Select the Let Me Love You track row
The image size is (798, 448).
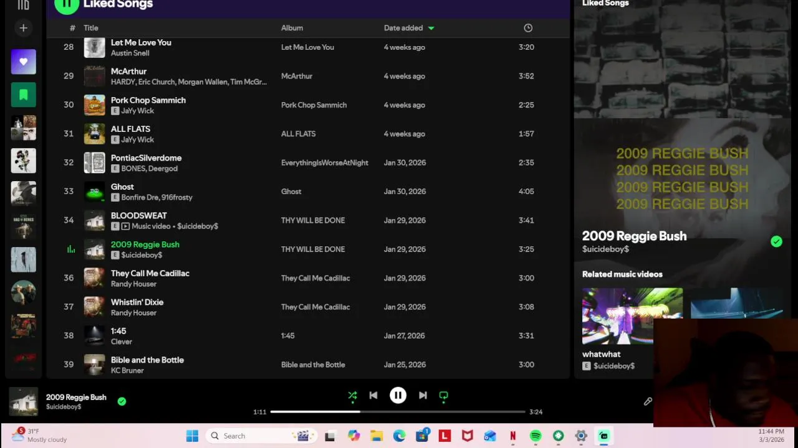pyautogui.click(x=308, y=47)
